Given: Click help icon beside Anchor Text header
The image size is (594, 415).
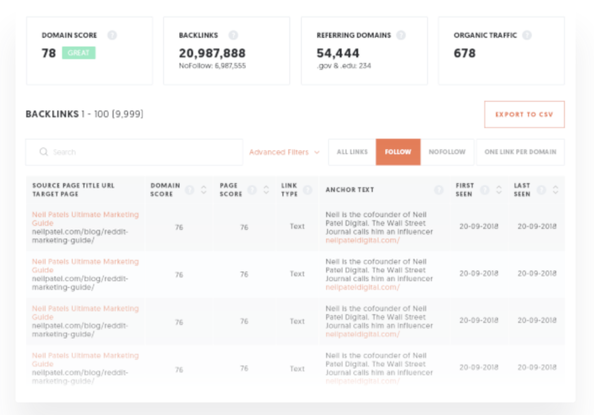Looking at the screenshot, I should [439, 190].
